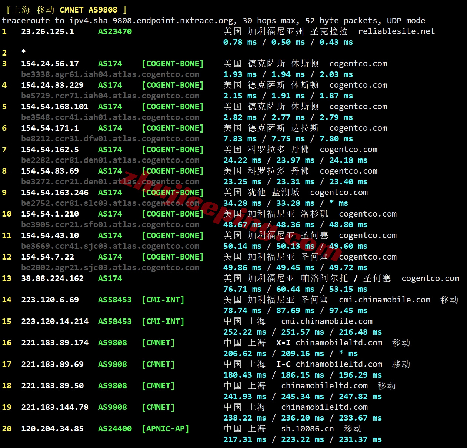Click the endpoint hostname ipv4.sha-9808.endpoint.nxtrace.org

152,21
